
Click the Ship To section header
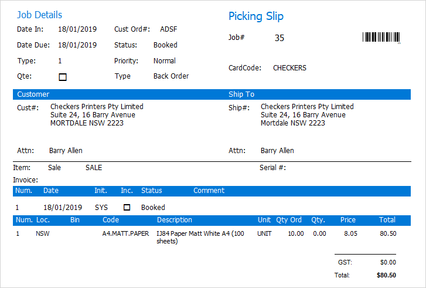(x=241, y=94)
